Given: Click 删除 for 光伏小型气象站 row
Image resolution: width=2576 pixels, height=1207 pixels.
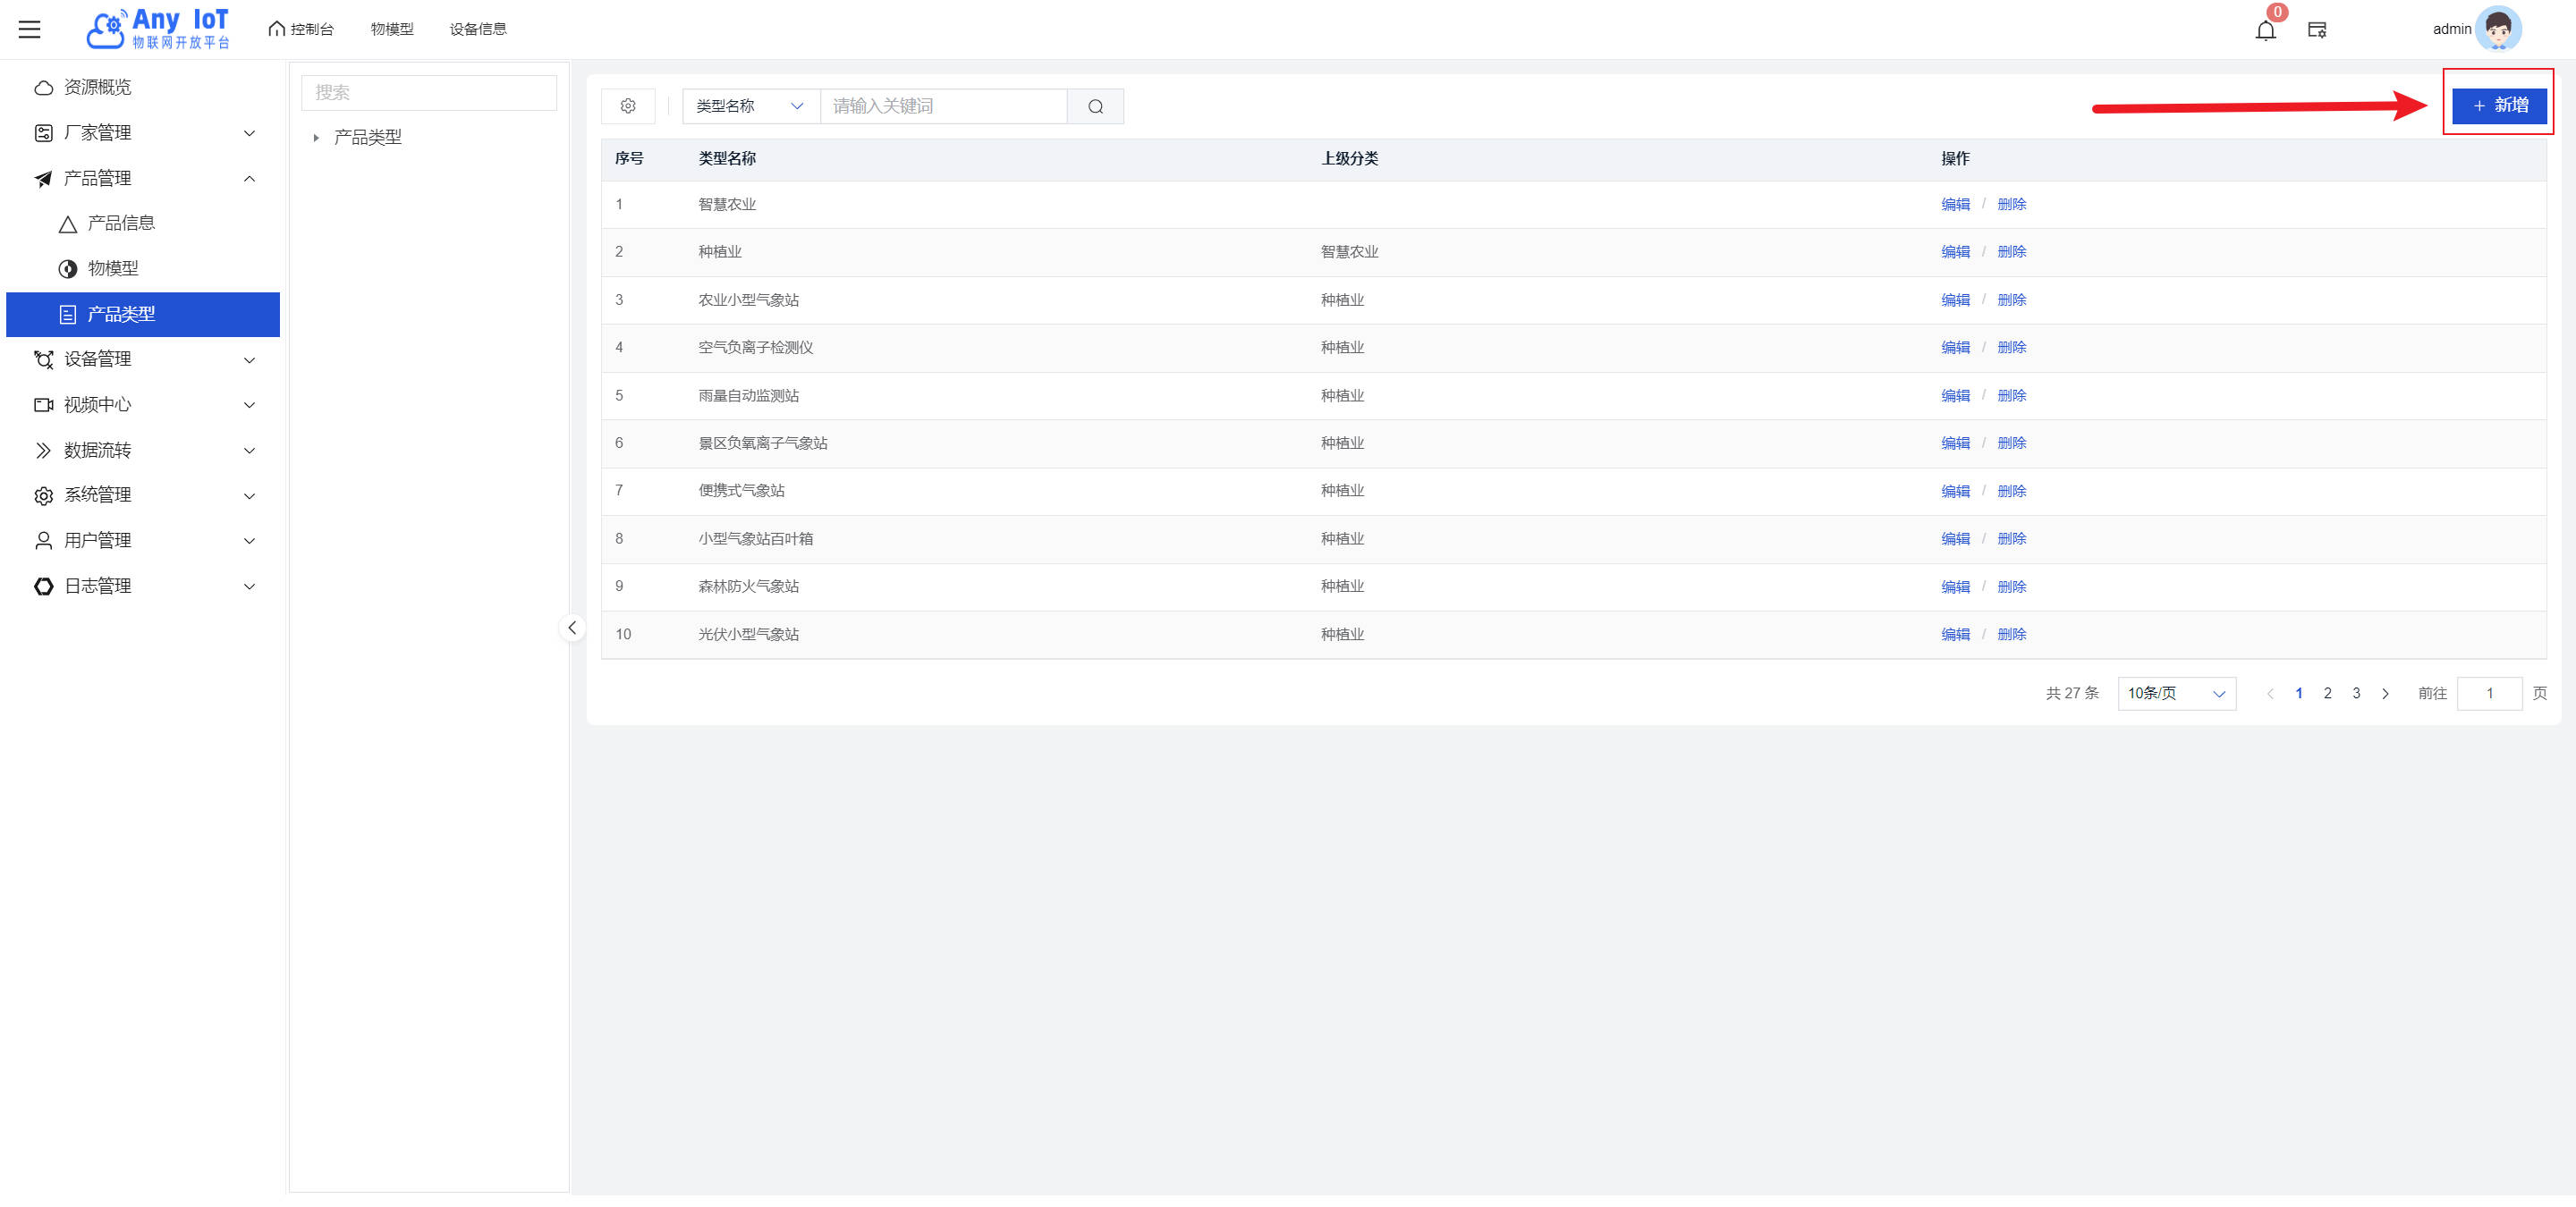Looking at the screenshot, I should tap(2011, 635).
